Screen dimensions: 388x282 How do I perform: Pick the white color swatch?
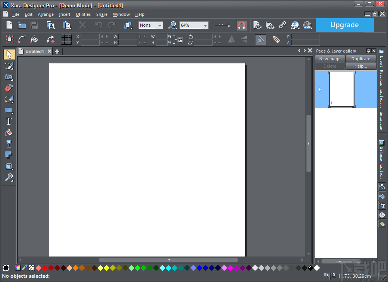tap(317, 268)
